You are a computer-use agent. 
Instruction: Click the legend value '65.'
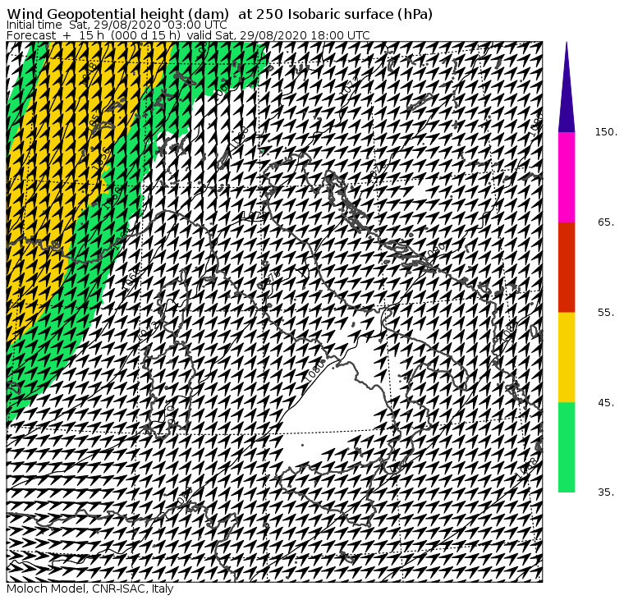pos(607,222)
